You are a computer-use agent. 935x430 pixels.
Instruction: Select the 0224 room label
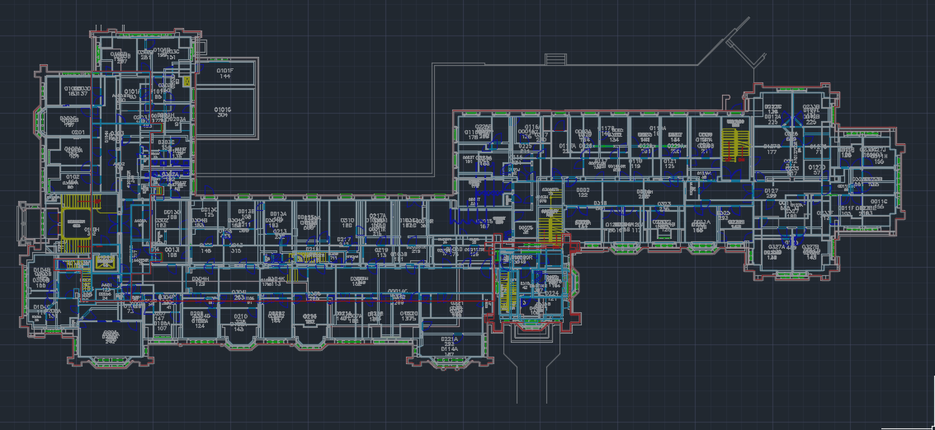tap(552, 293)
